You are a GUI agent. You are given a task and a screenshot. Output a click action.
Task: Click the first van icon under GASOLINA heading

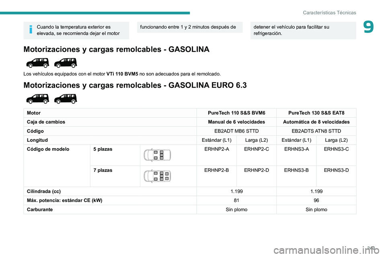pyautogui.click(x=38, y=63)
